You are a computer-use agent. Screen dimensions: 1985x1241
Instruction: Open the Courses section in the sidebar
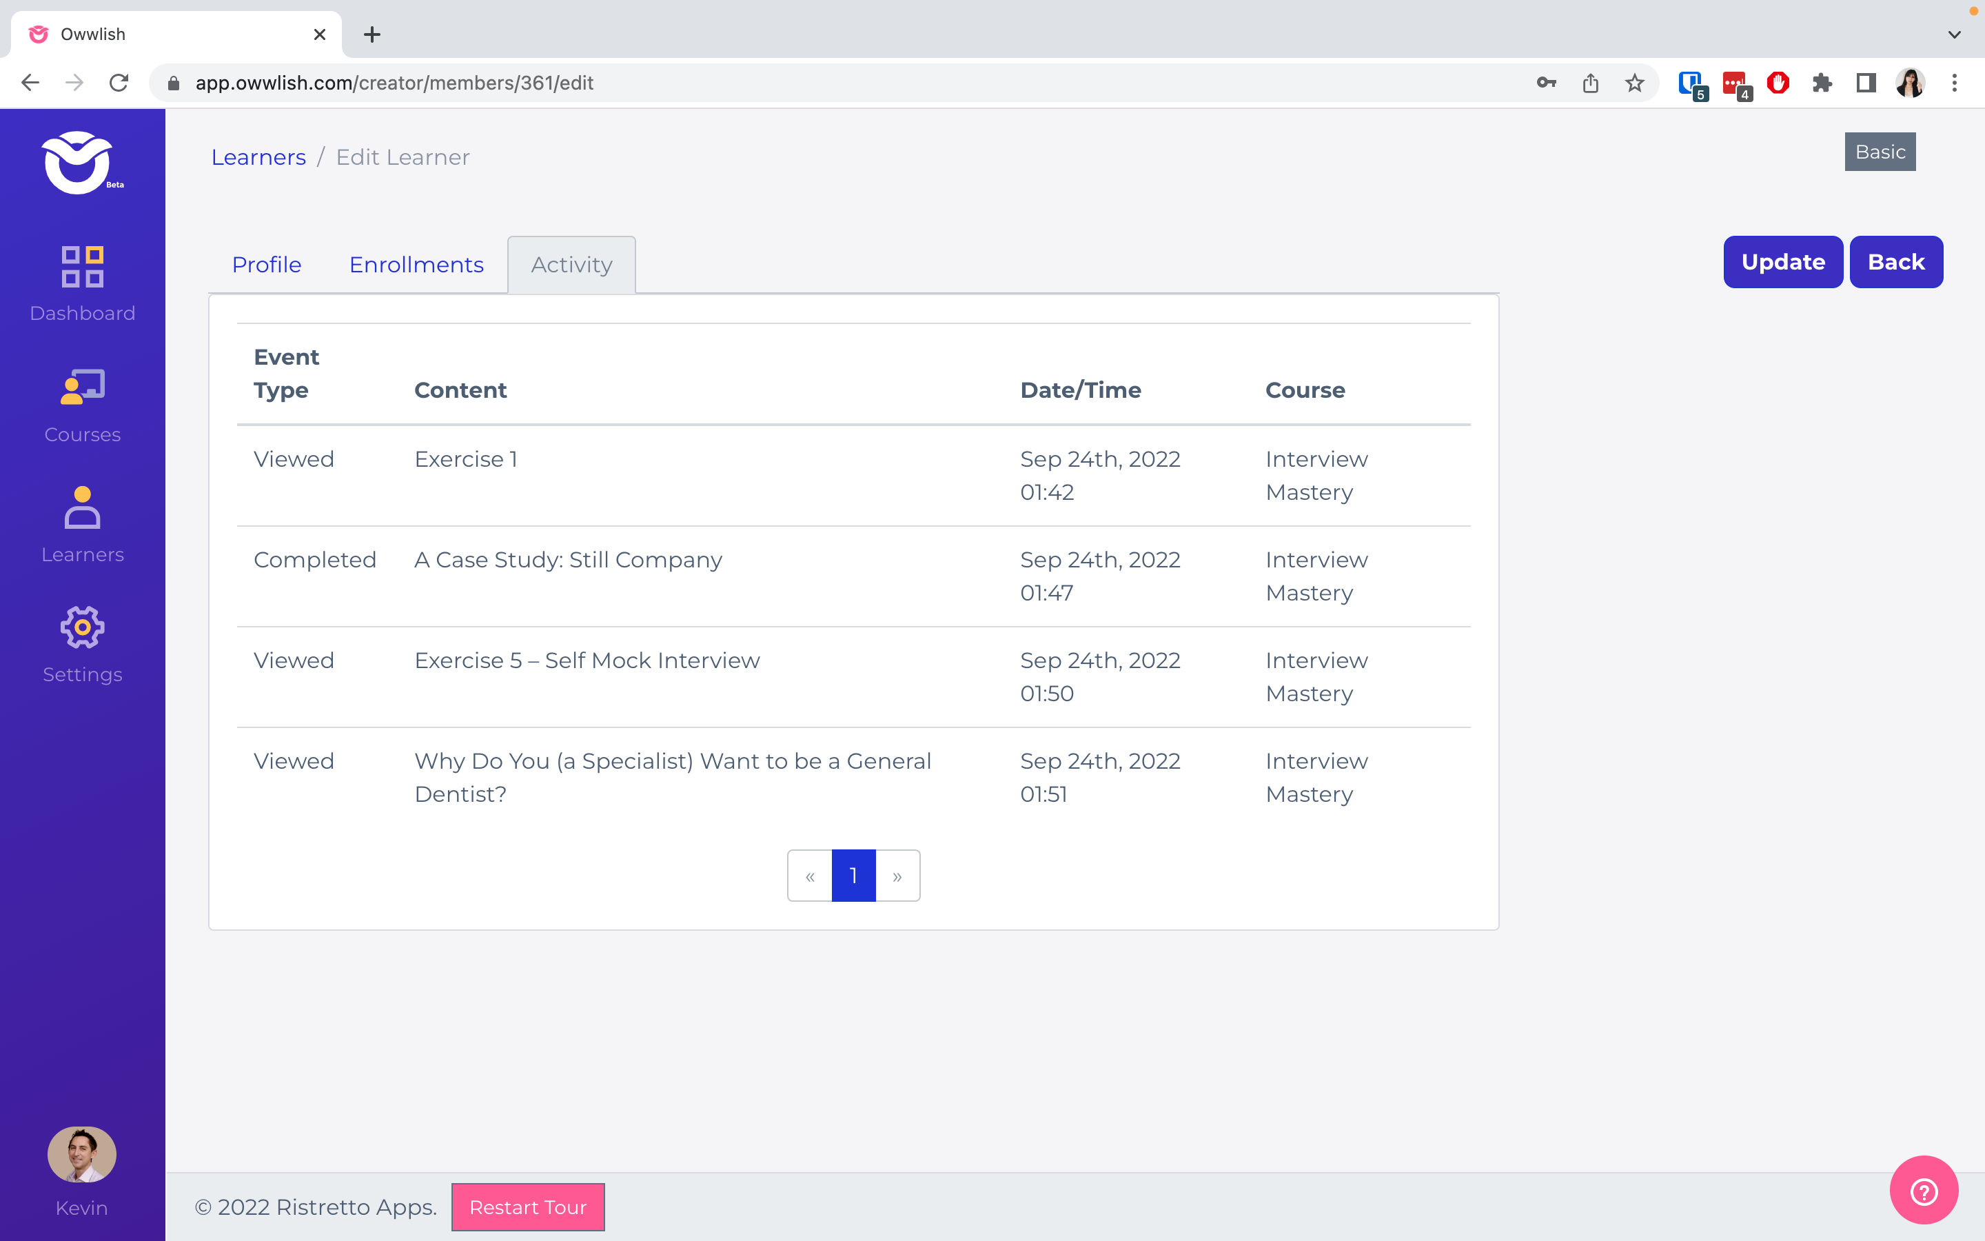(82, 404)
